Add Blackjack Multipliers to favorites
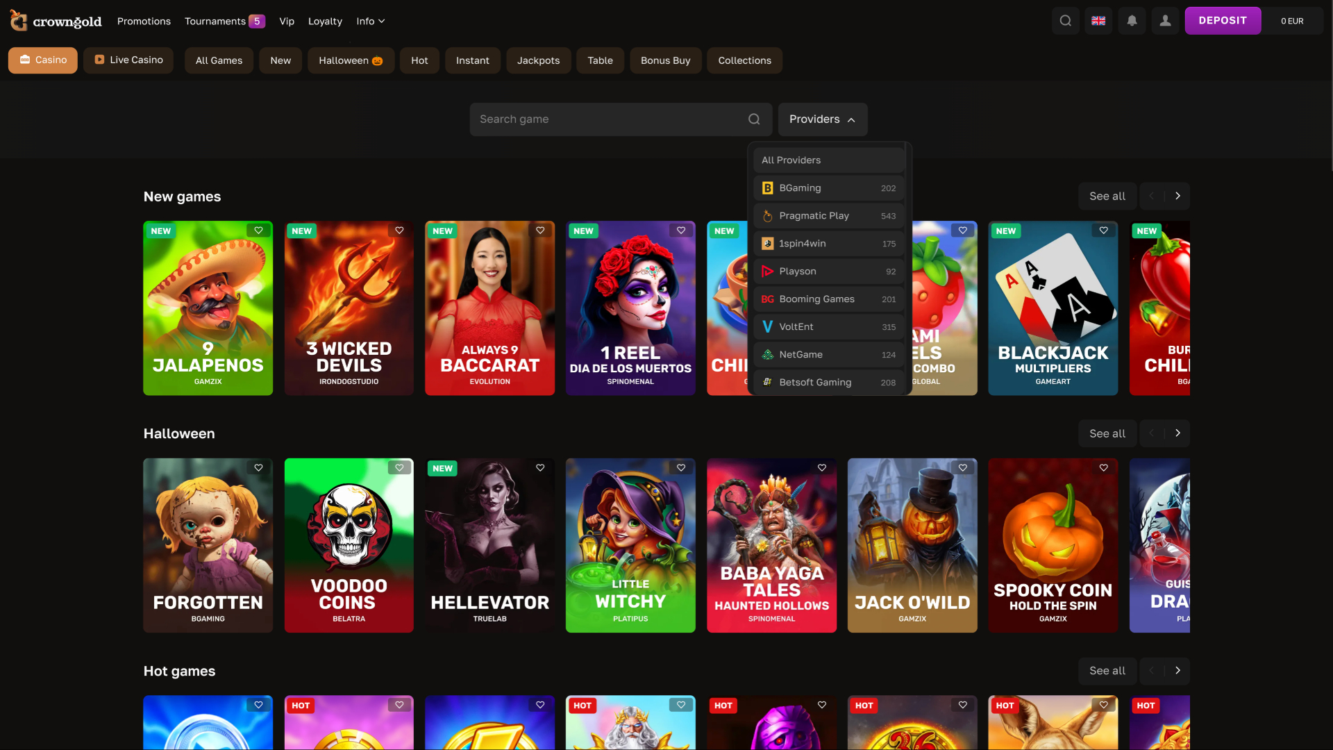The height and width of the screenshot is (750, 1333). click(1103, 230)
